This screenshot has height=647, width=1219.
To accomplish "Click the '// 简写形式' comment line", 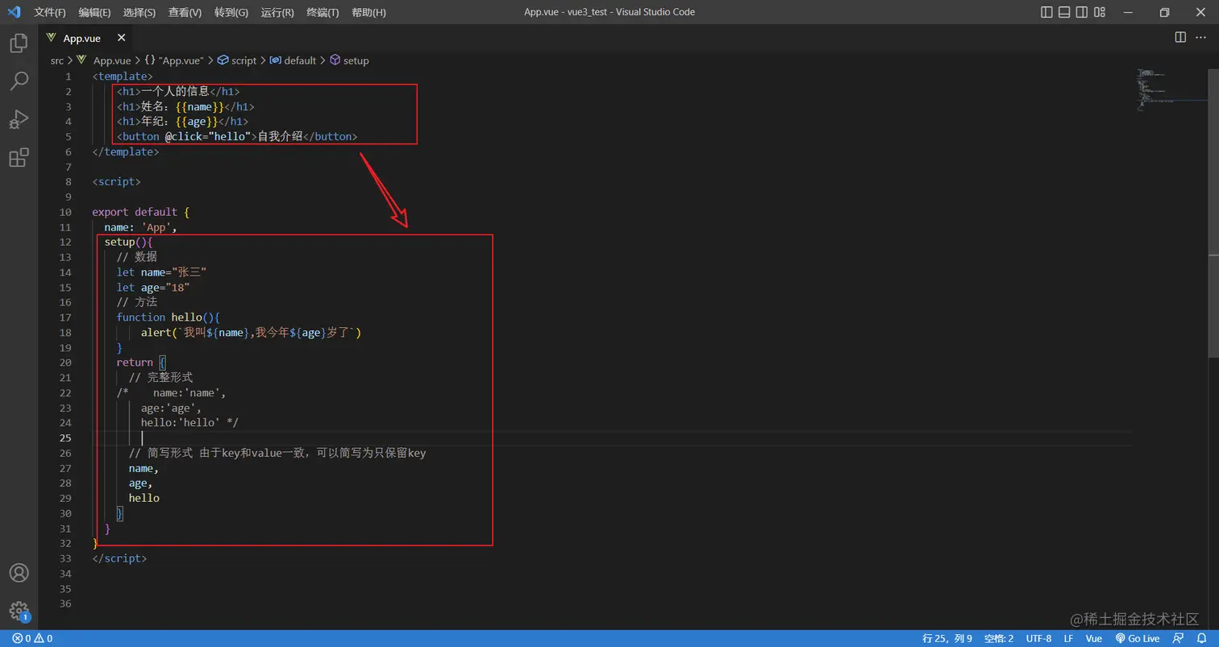I will click(277, 453).
